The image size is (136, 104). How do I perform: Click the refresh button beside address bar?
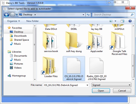click(88, 15)
